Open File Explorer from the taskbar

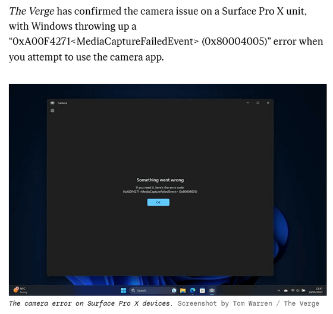pyautogui.click(x=183, y=290)
